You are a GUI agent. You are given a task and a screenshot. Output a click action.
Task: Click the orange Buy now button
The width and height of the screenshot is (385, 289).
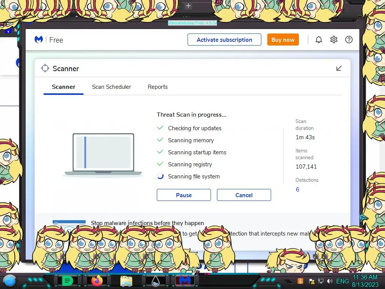[x=283, y=40]
